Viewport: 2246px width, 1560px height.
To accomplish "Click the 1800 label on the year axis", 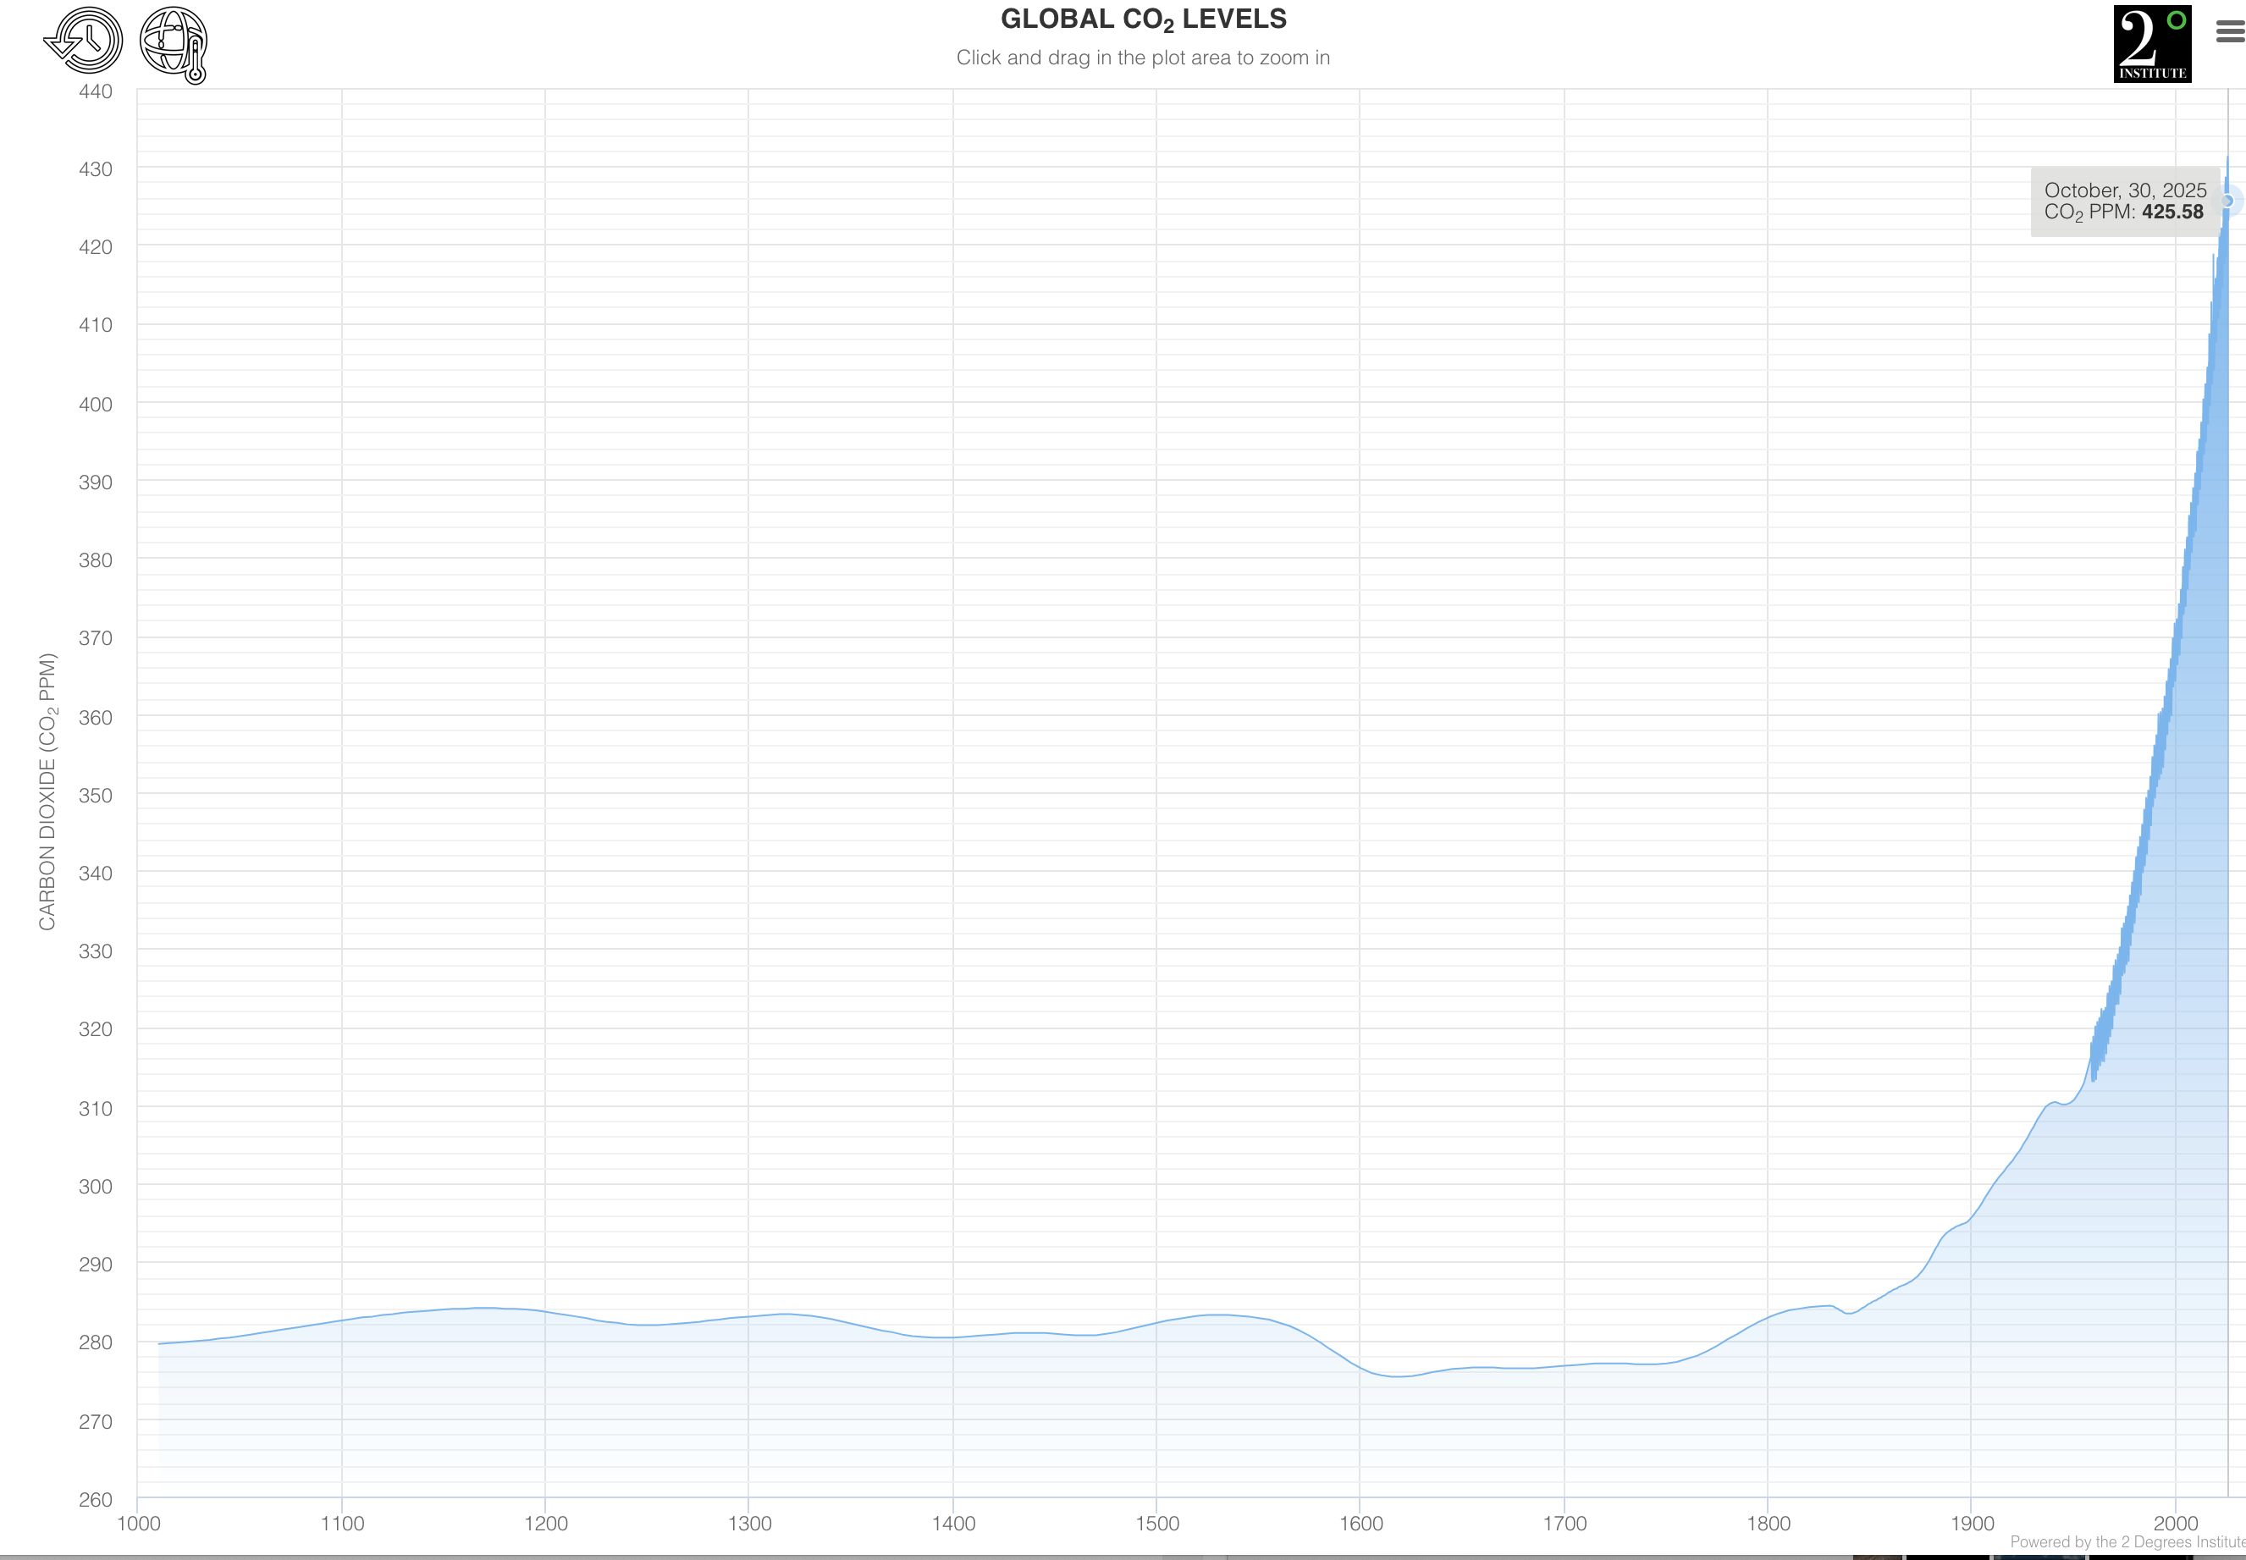I will tap(1768, 1523).
